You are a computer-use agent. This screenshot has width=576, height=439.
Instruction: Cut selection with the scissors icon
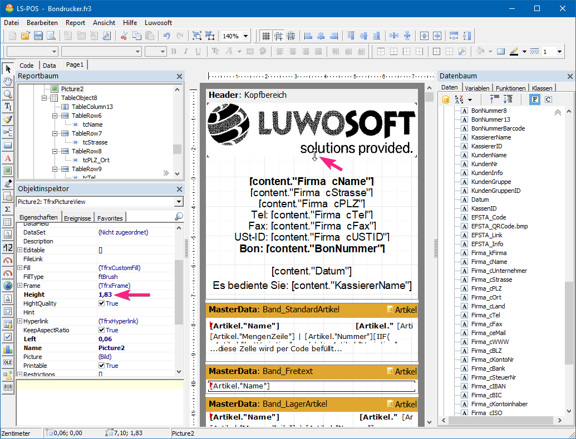[x=124, y=36]
